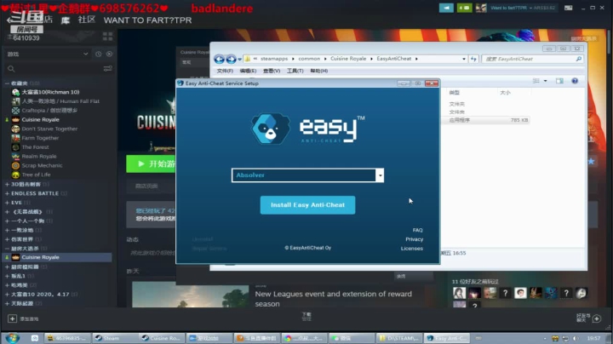The width and height of the screenshot is (613, 344).
Task: Click the first friend avatar under friends who play
Action: click(x=459, y=293)
